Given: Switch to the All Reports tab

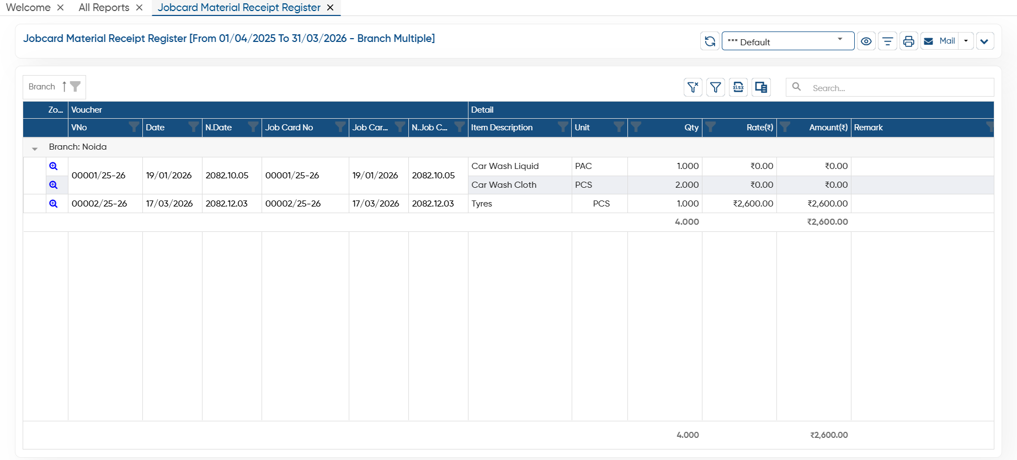Looking at the screenshot, I should [x=104, y=8].
